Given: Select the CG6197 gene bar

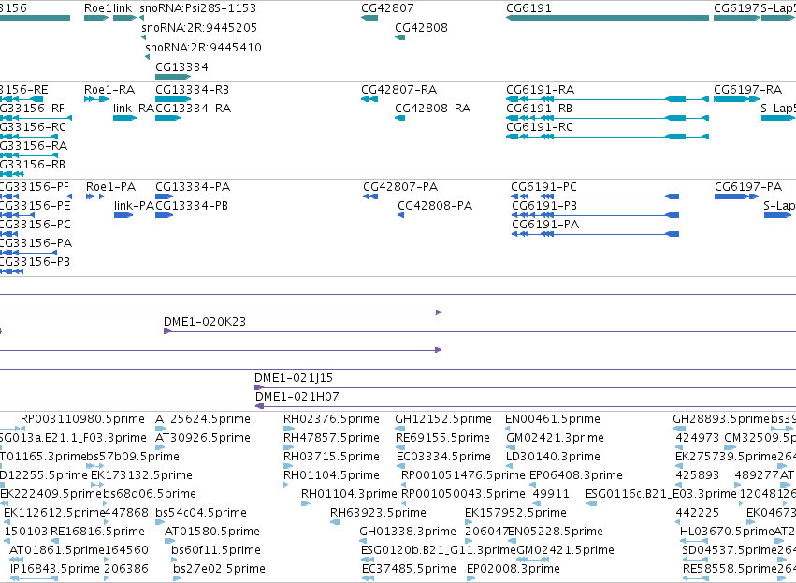Looking at the screenshot, I should (x=737, y=18).
